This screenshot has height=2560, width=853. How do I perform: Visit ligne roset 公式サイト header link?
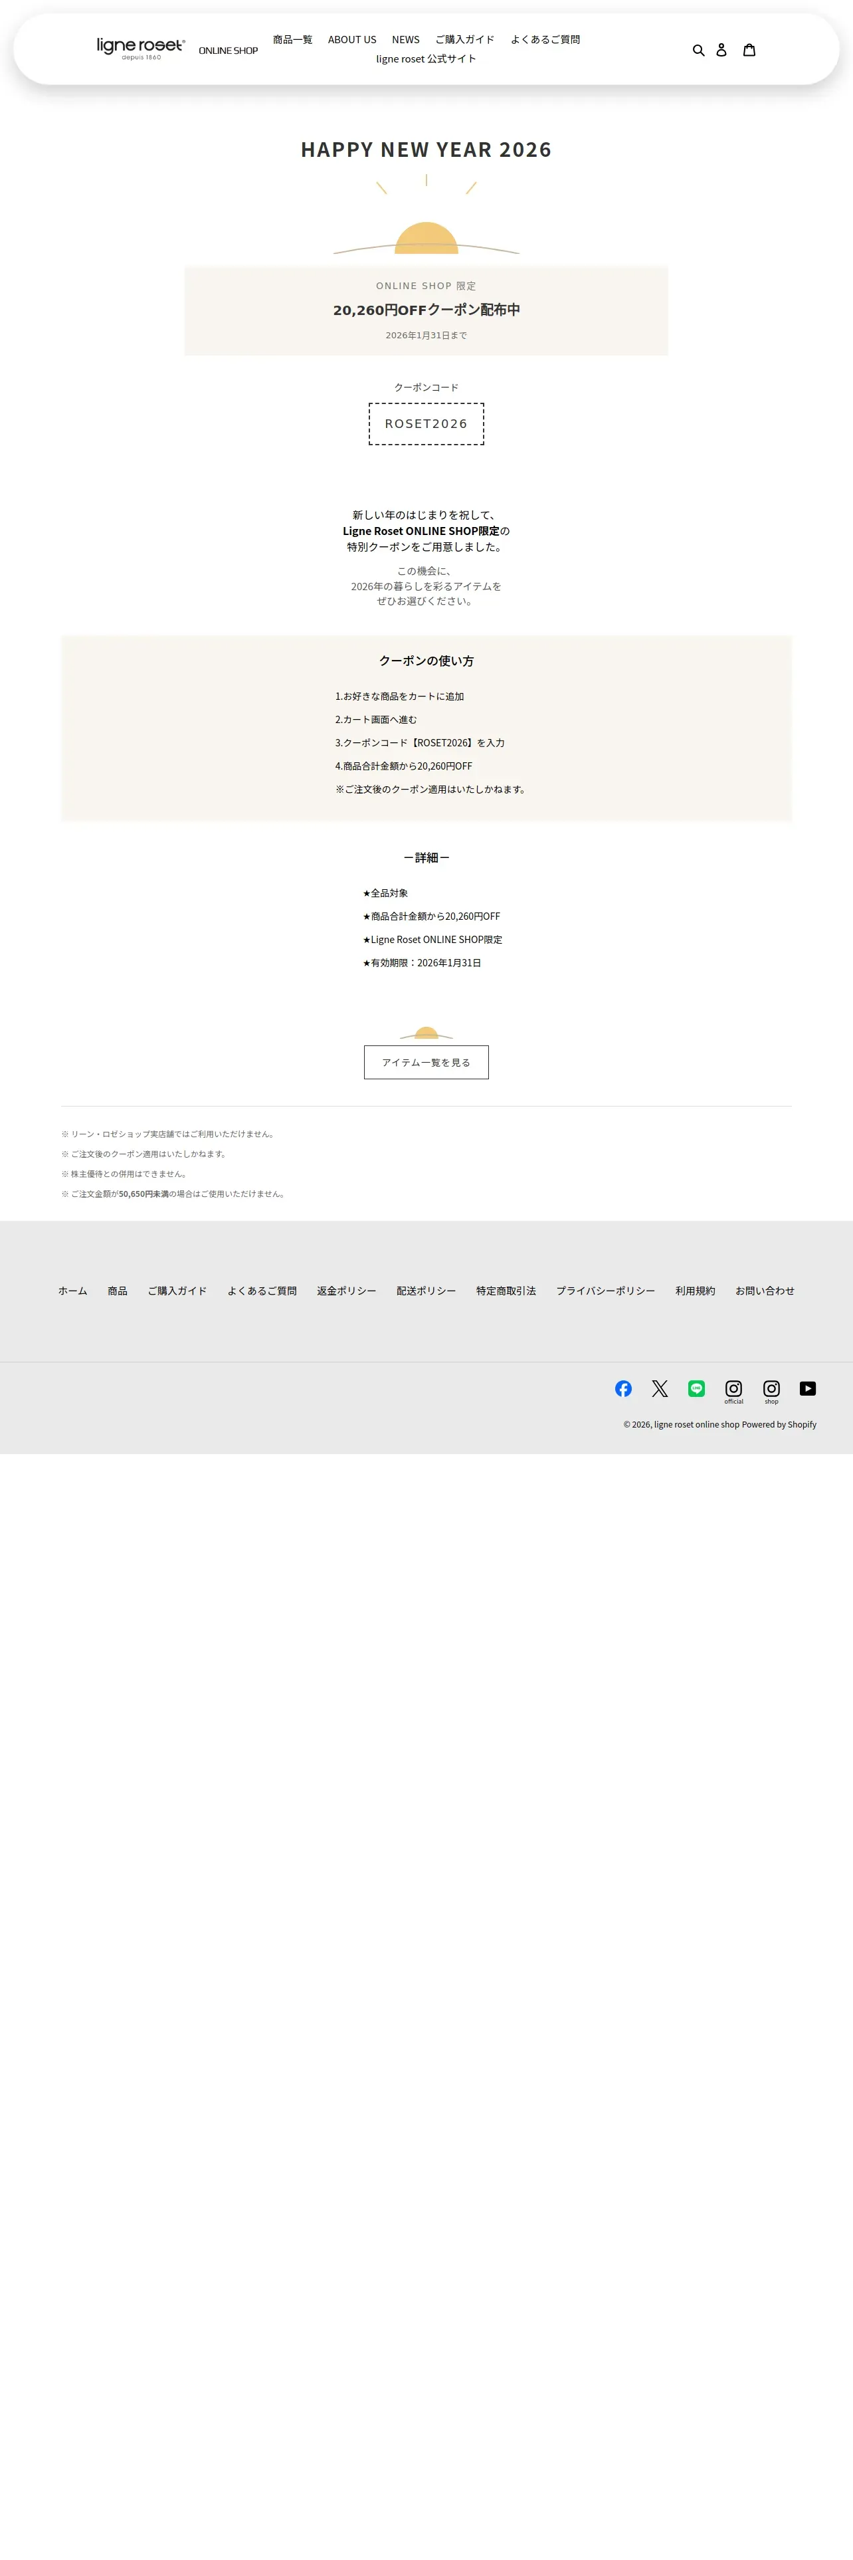[426, 58]
